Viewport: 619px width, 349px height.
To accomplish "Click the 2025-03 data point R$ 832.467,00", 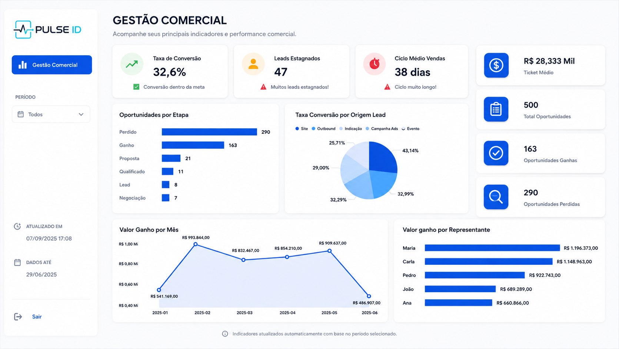I will pos(243,260).
